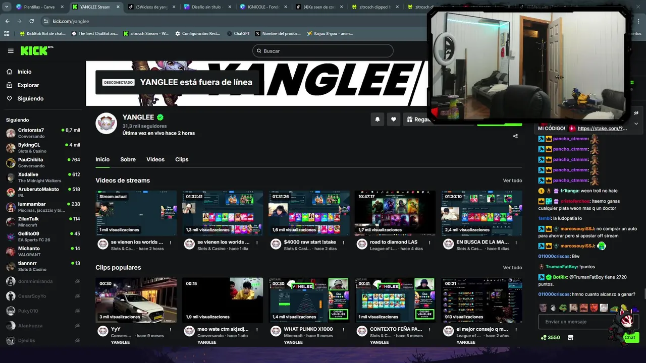Screen dimensions: 646x363
Task: Play the WHAT PLINKO X1000 clip thumbnail
Action: pyautogui.click(x=309, y=300)
